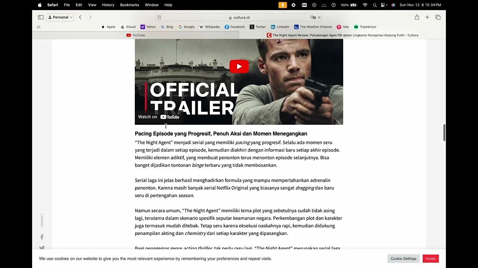Click the italic word "chemistry"
Image resolution: width=478 pixels, height=268 pixels.
(x=195, y=233)
